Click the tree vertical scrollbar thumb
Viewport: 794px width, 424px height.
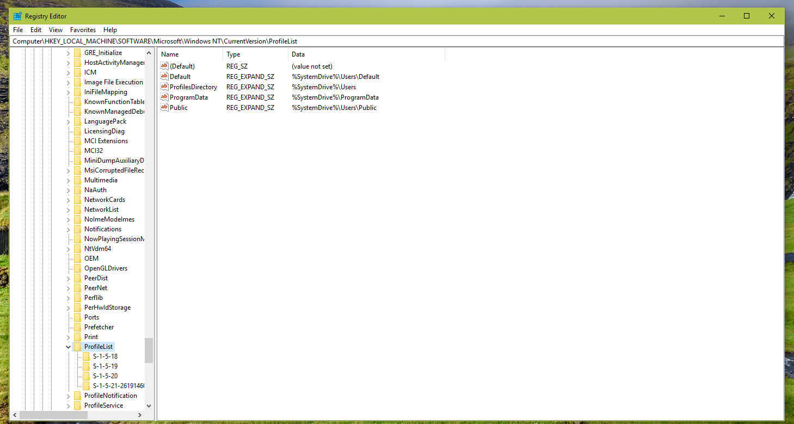click(x=149, y=350)
